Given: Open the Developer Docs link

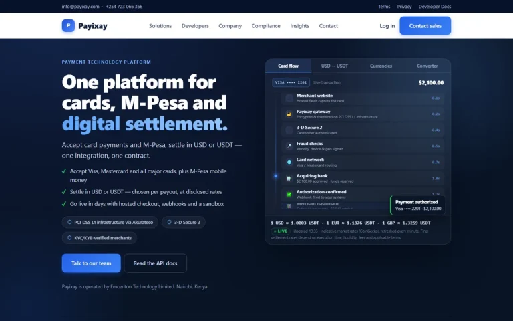Looking at the screenshot, I should [434, 7].
